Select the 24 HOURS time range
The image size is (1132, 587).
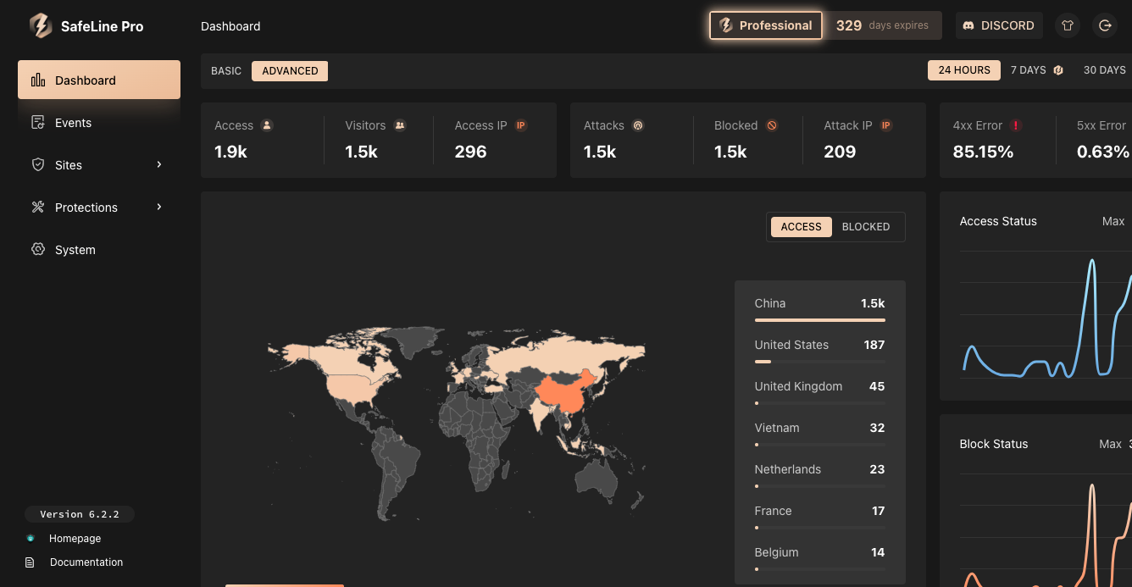pos(964,70)
